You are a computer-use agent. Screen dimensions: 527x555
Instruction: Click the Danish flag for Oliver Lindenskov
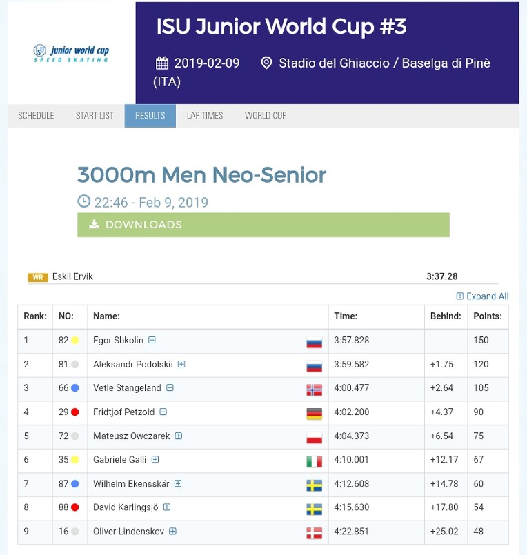[x=314, y=533]
